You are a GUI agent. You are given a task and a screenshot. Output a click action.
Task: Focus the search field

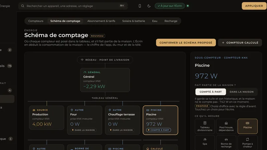coord(73,6)
